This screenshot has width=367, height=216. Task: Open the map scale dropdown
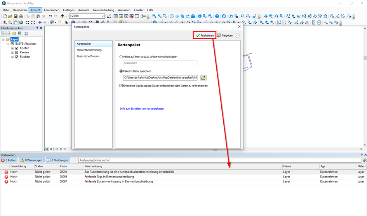[103, 16]
